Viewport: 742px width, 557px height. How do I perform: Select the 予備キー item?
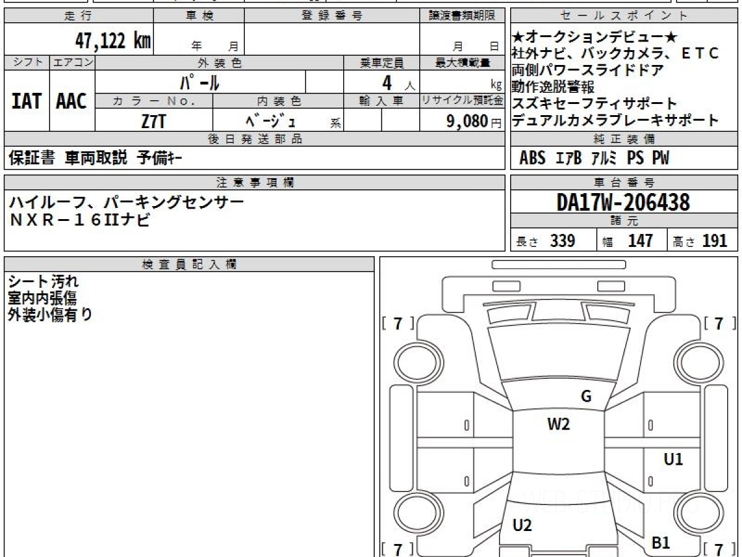click(160, 158)
